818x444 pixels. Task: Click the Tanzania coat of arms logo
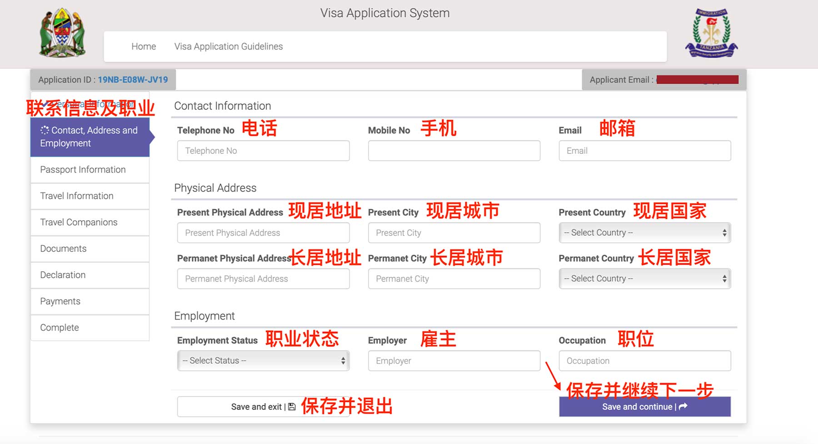point(62,33)
